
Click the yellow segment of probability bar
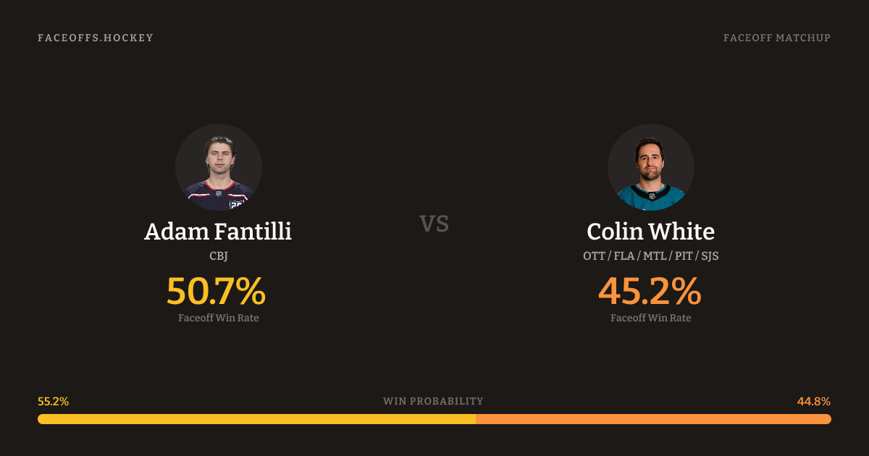click(x=257, y=419)
